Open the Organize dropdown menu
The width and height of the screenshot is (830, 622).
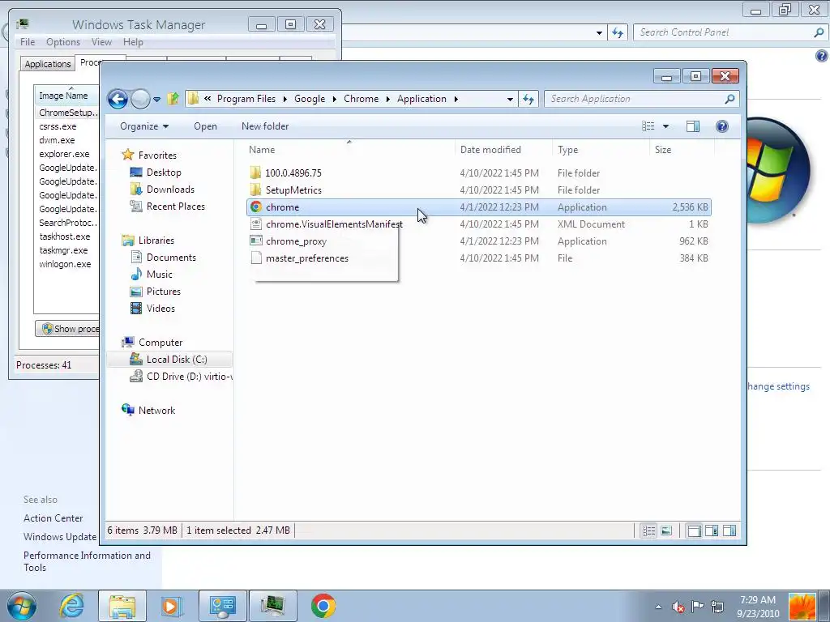pos(144,126)
